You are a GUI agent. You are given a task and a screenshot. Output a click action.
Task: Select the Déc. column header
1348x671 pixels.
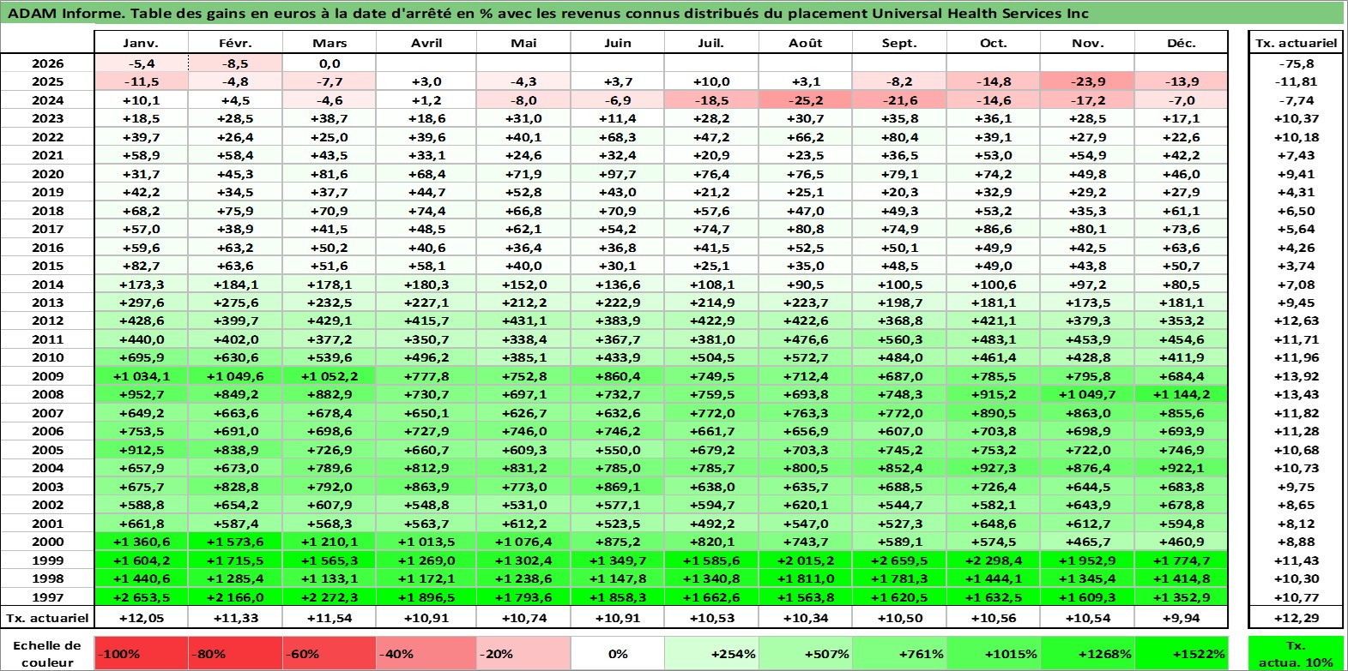(1181, 43)
